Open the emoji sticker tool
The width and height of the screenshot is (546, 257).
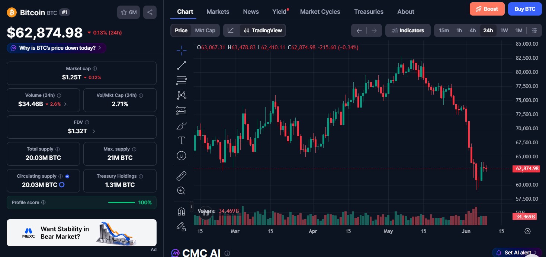[182, 156]
